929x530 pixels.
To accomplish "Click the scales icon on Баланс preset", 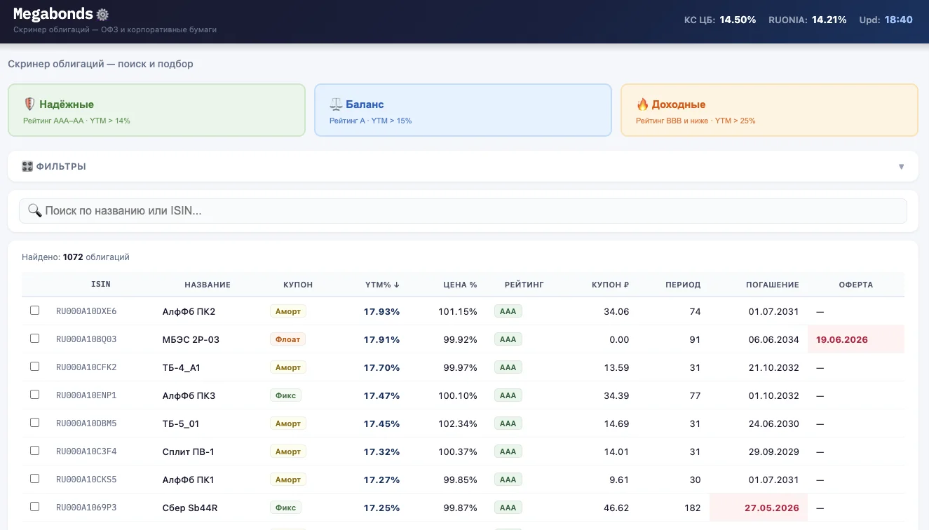I will click(x=336, y=104).
